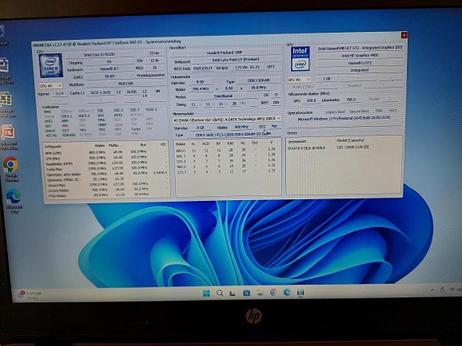This screenshot has width=462, height=346.
Task: Click the Secure Boot label
Action: (359, 112)
